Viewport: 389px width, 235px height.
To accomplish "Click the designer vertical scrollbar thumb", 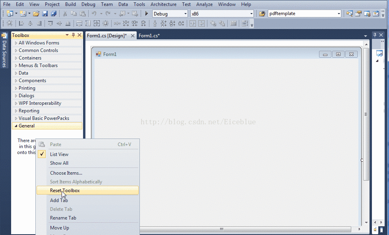I will pyautogui.click(x=366, y=114).
